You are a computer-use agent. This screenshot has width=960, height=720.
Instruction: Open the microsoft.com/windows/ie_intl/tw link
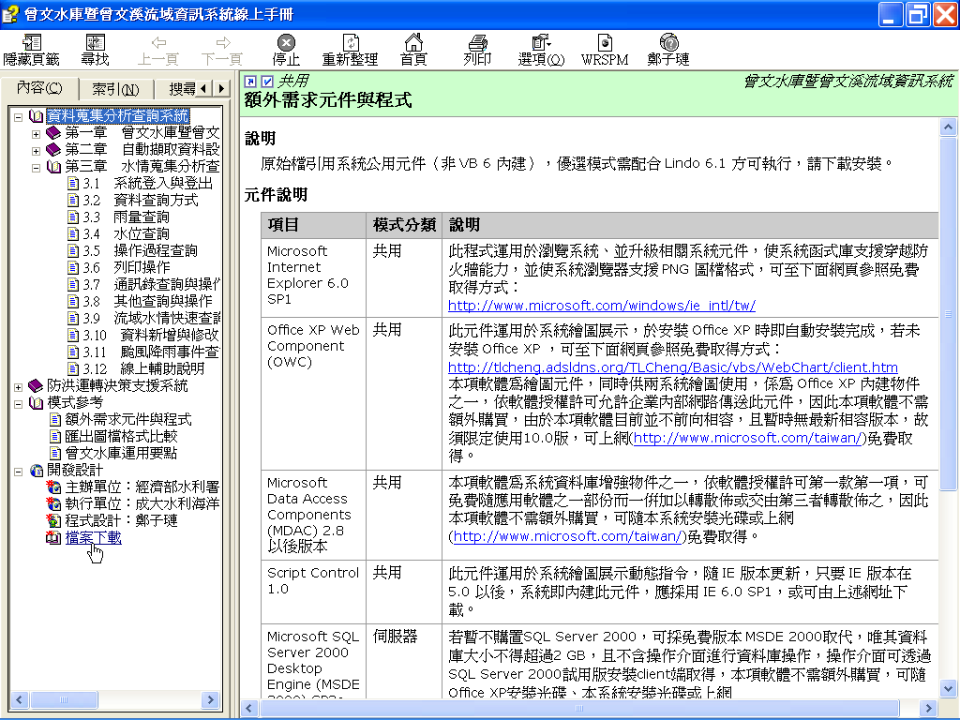602,306
